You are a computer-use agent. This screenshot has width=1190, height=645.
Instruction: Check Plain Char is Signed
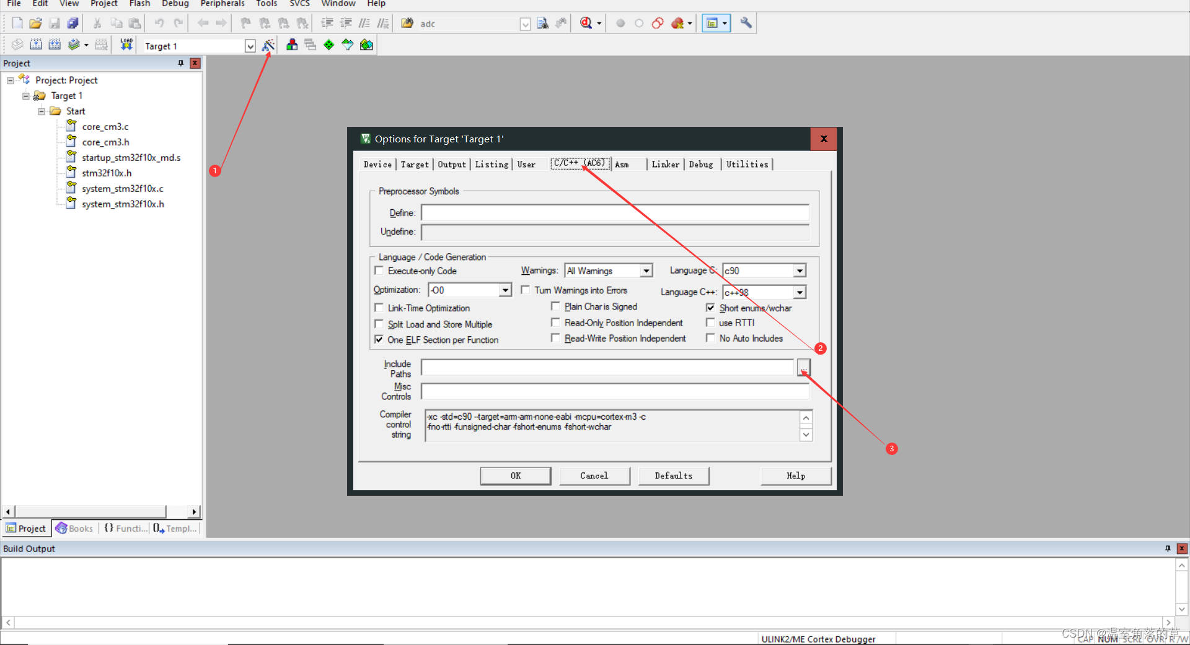tap(555, 306)
